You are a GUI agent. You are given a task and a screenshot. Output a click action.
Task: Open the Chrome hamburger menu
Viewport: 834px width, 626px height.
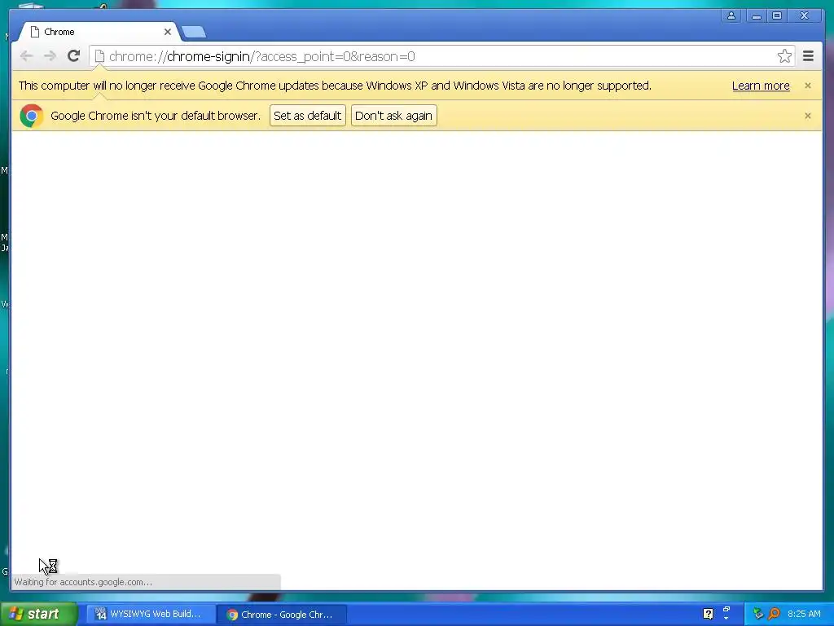pos(808,56)
